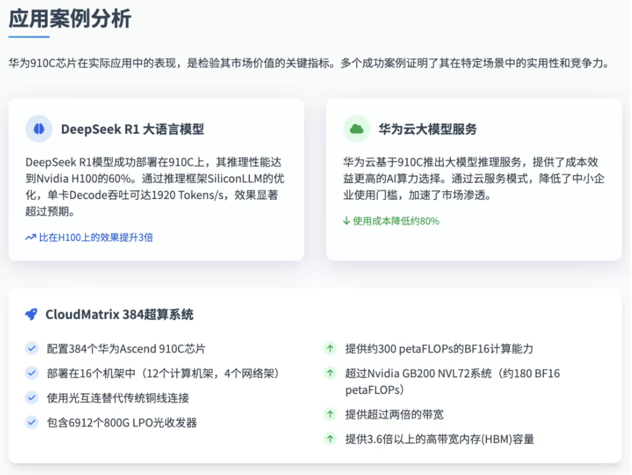The width and height of the screenshot is (632, 475).
Task: Click check icon beside 部署在16个机架中
Action: pyautogui.click(x=31, y=373)
